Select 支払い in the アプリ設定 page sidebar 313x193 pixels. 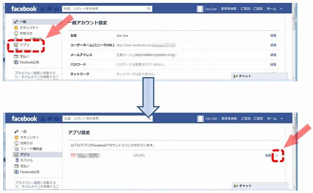(x=25, y=166)
